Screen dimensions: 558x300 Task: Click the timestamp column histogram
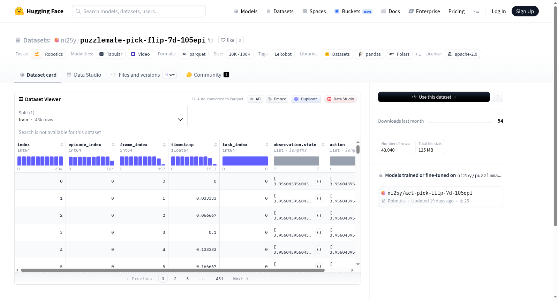tap(194, 161)
